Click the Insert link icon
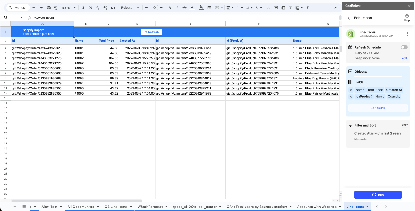The width and height of the screenshot is (415, 211). (268, 7)
